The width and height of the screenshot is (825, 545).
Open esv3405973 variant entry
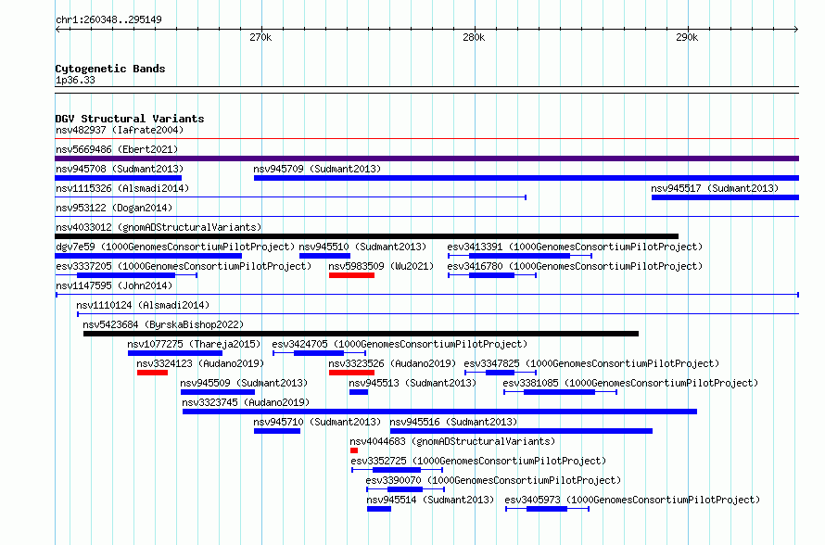[632, 500]
